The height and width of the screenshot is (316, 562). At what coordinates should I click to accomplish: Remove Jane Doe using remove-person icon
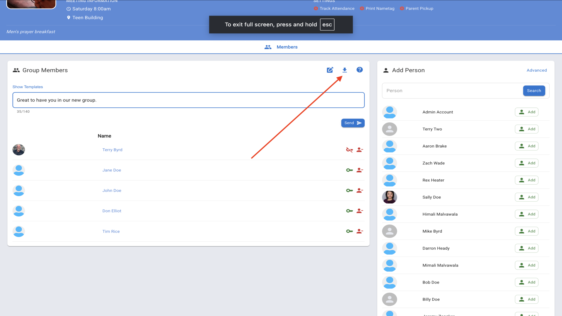tap(360, 170)
